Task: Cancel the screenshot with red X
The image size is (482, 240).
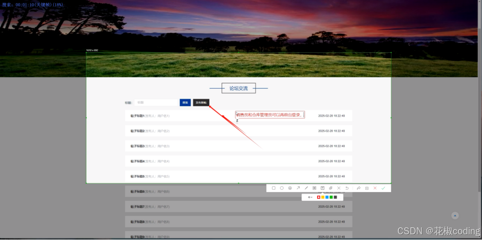Action: tap(375, 188)
